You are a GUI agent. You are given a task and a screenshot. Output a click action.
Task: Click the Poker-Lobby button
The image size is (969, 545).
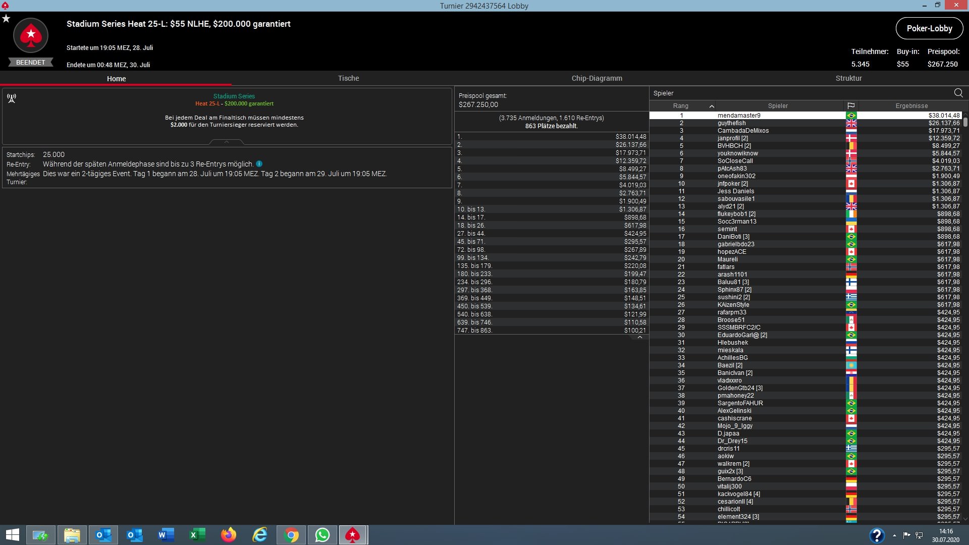[x=929, y=28]
